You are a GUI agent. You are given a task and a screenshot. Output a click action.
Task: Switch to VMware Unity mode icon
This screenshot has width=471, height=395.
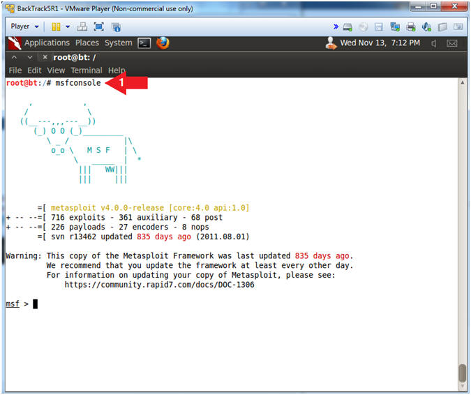(116, 27)
